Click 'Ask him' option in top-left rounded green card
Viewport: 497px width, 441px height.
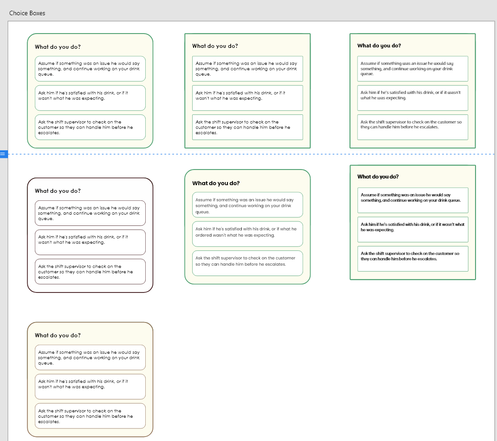pyautogui.click(x=90, y=98)
